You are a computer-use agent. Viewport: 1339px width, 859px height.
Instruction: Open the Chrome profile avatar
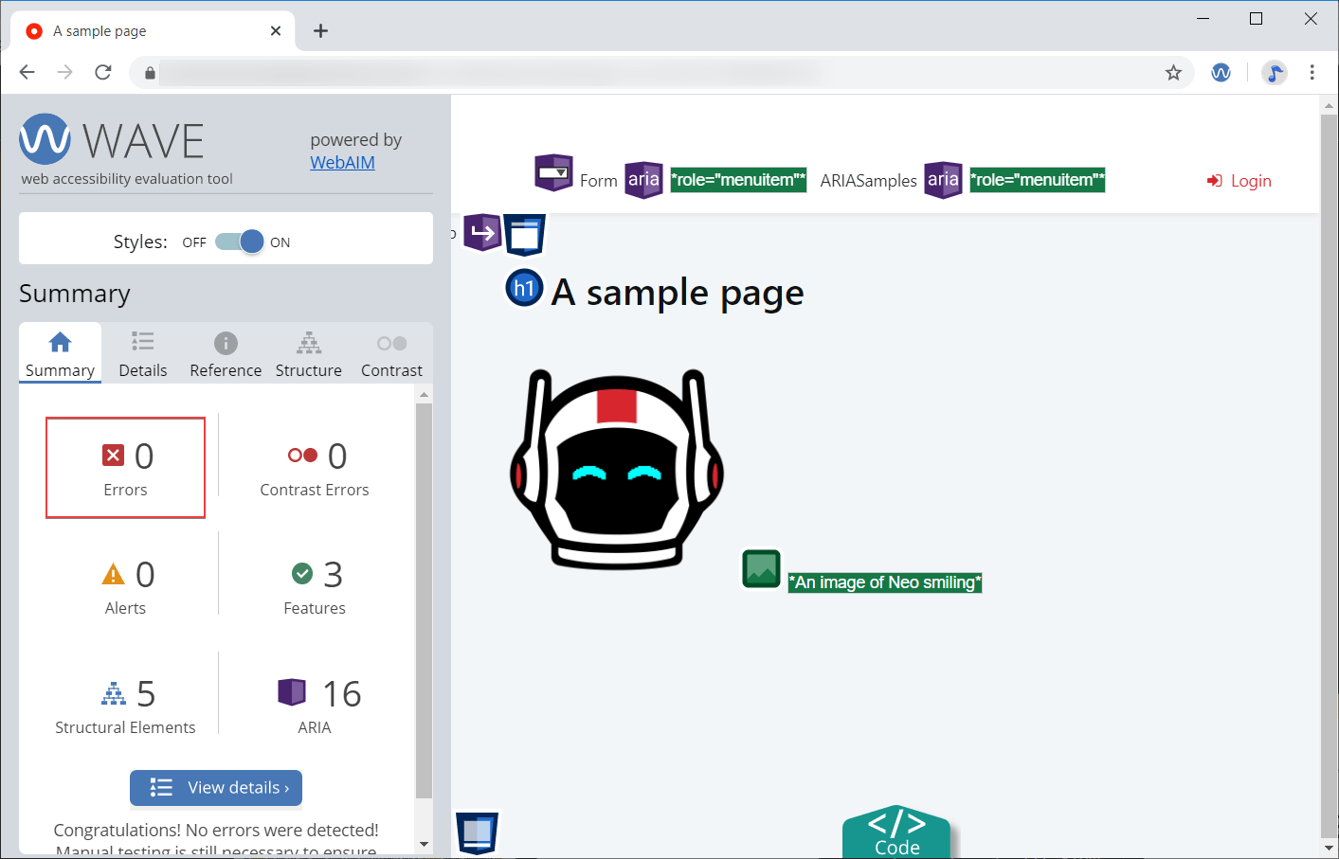point(1275,72)
